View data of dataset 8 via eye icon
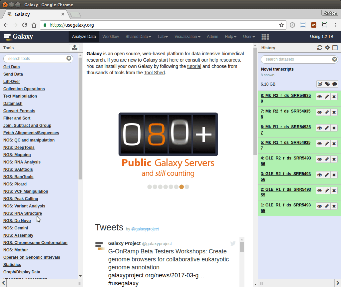341x287 pixels. (x=319, y=97)
